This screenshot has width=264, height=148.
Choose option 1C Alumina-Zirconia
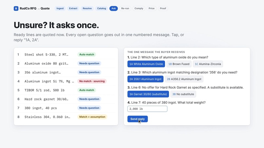208,64
